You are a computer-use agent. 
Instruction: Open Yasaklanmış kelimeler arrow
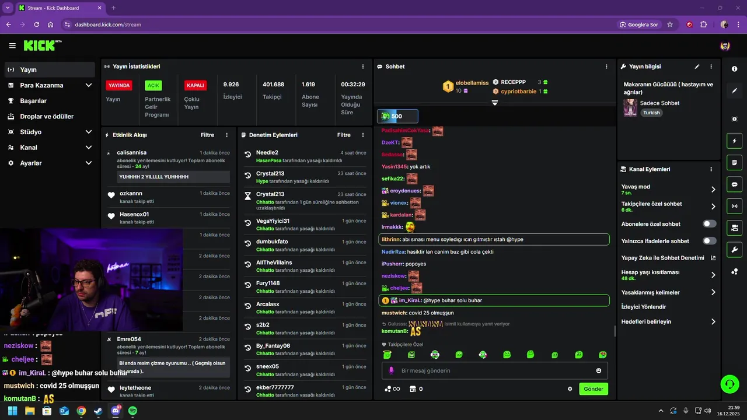(713, 292)
